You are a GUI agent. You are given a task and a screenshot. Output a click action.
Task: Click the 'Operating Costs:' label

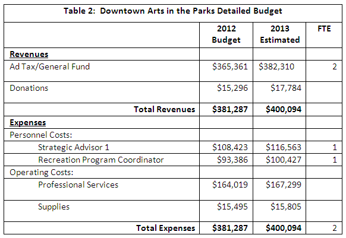coord(41,172)
